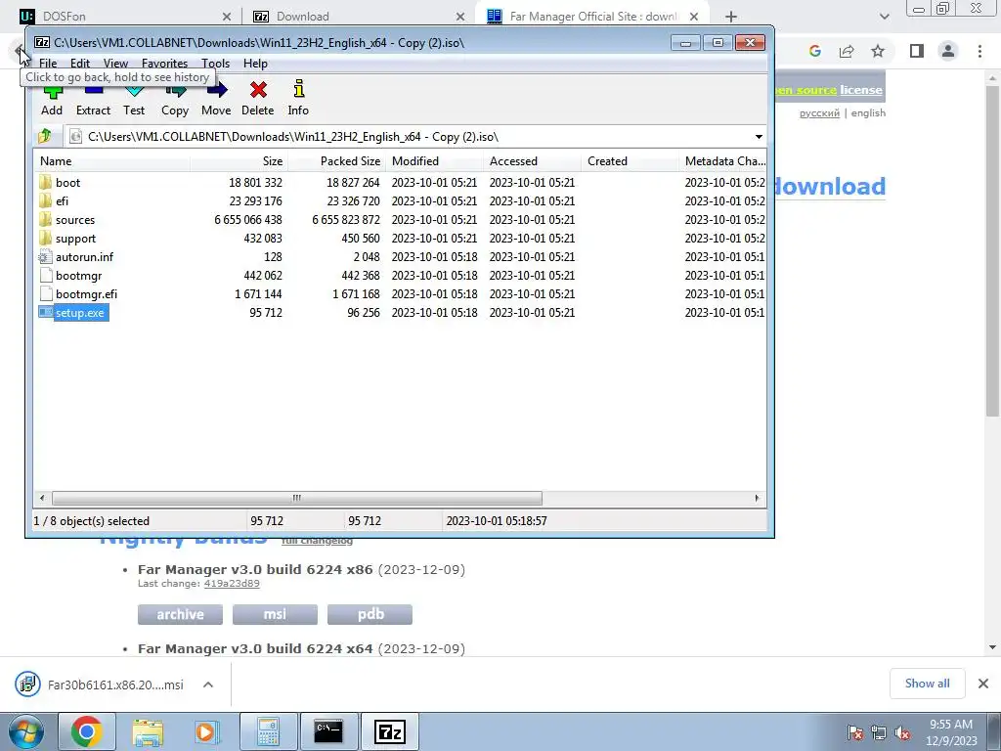The image size is (1001, 751).
Task: Sort list by the Name column header
Action: tap(111, 161)
